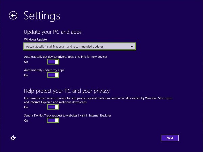Toggle Automatically update my apps switch

click(53, 75)
